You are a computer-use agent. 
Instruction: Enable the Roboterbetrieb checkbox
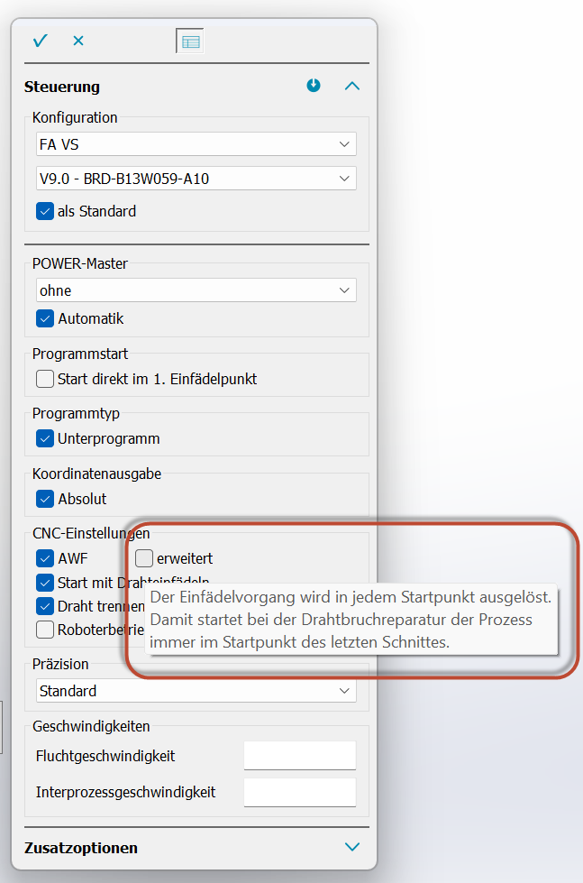[x=45, y=629]
